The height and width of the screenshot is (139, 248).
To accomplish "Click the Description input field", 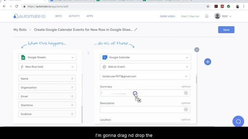I will coord(145,110).
